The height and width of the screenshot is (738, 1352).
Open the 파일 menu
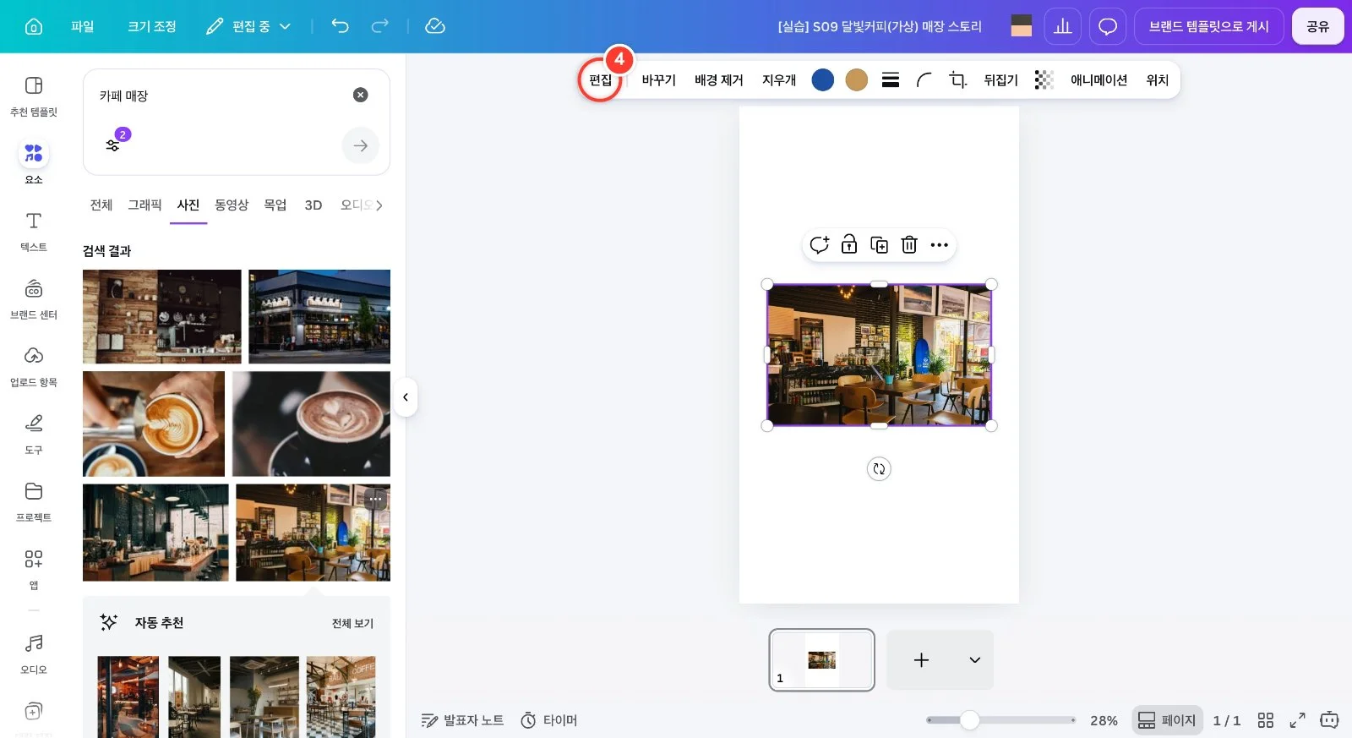83,26
